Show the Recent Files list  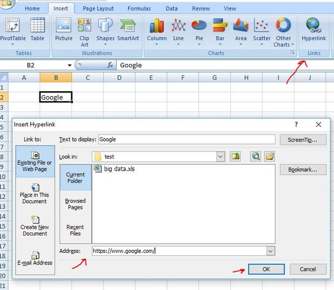[x=76, y=230]
